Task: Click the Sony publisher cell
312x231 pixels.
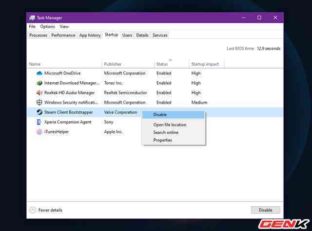Action: pos(109,122)
